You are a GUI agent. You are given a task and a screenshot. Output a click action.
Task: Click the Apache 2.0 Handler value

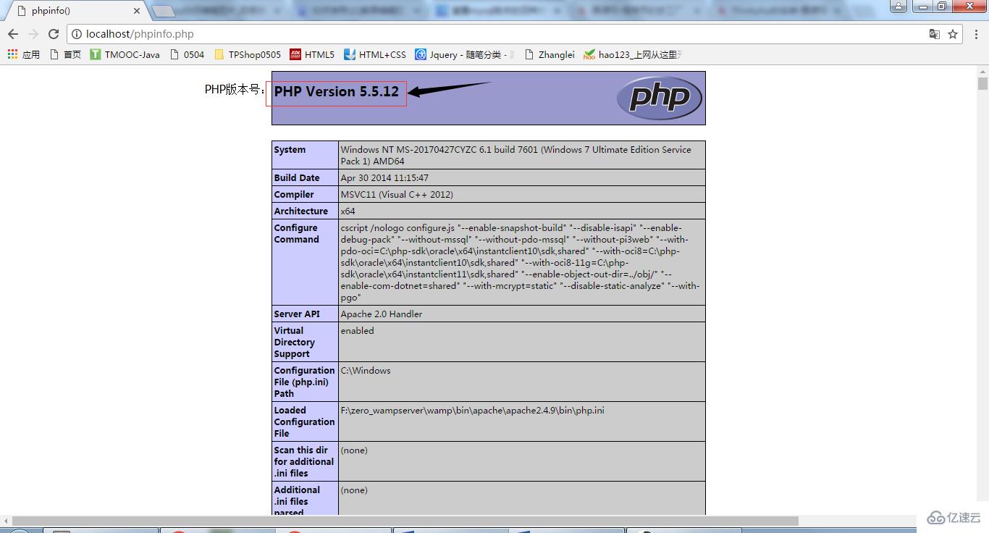tap(382, 314)
